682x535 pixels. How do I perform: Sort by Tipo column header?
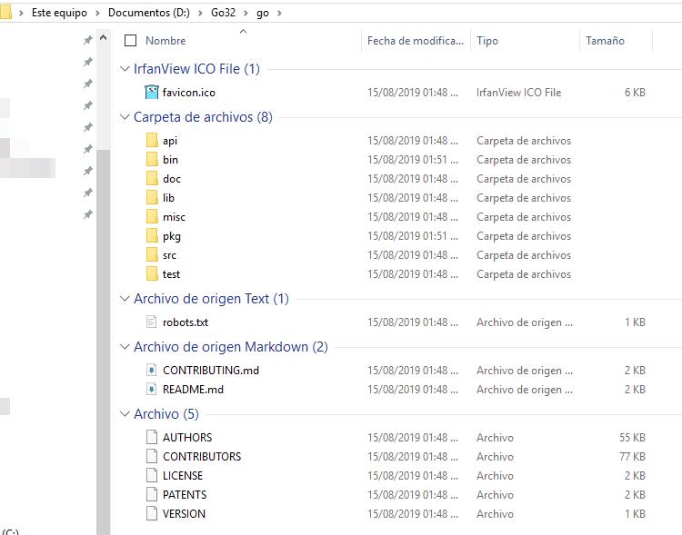point(487,40)
